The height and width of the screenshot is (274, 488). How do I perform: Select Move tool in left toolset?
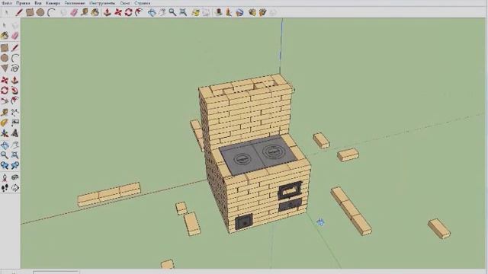click(x=5, y=80)
